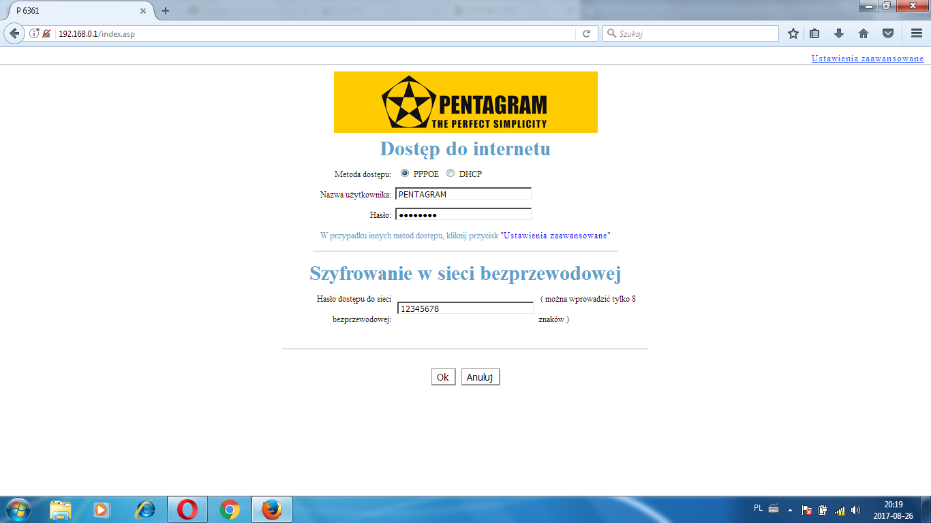The image size is (931, 523).
Task: Click the Szukaj search box
Action: point(690,33)
